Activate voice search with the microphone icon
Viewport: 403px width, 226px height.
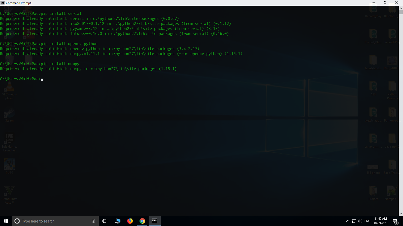click(93, 221)
